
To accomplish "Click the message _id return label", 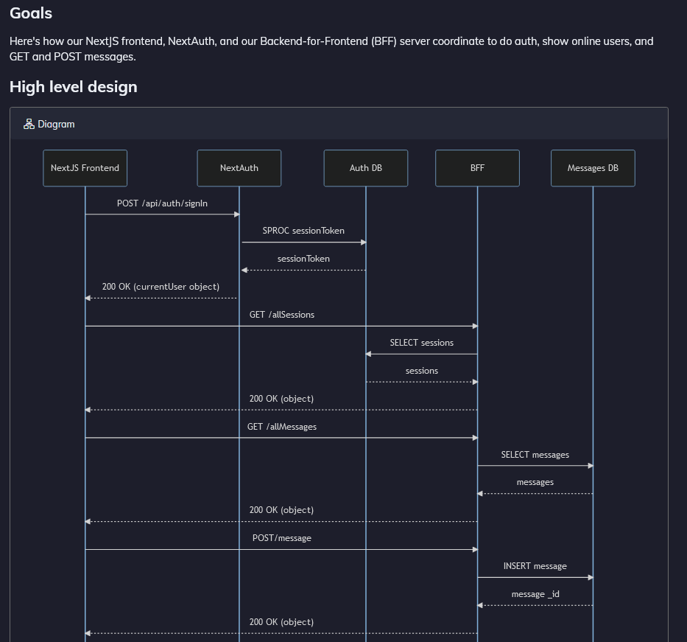I will pos(535,594).
